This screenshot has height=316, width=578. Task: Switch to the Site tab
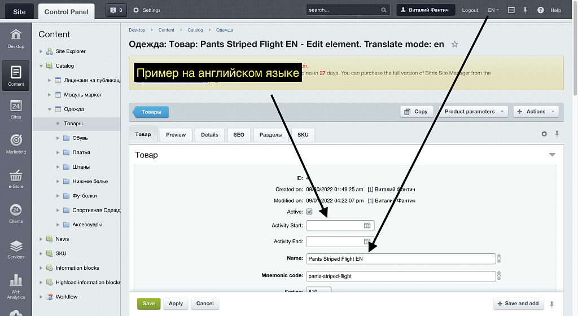[19, 11]
